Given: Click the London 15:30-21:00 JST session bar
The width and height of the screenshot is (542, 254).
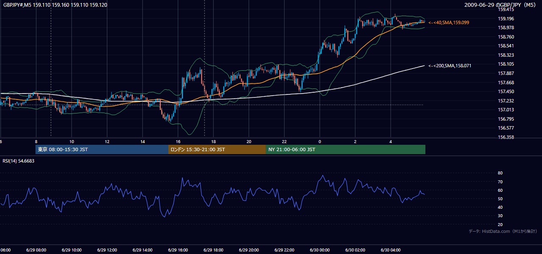Looking at the screenshot, I should (x=217, y=149).
